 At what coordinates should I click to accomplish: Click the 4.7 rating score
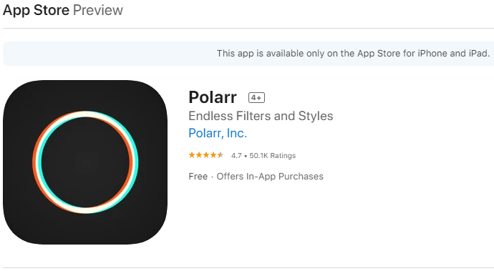(x=236, y=155)
